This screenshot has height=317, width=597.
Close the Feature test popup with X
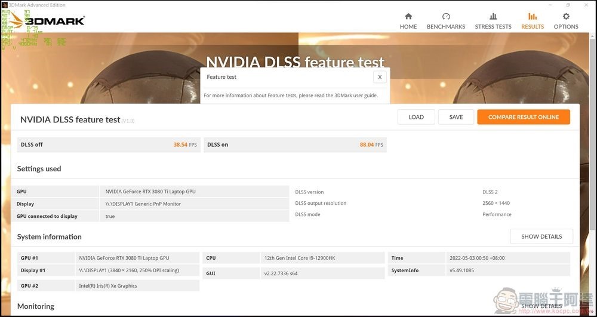380,77
